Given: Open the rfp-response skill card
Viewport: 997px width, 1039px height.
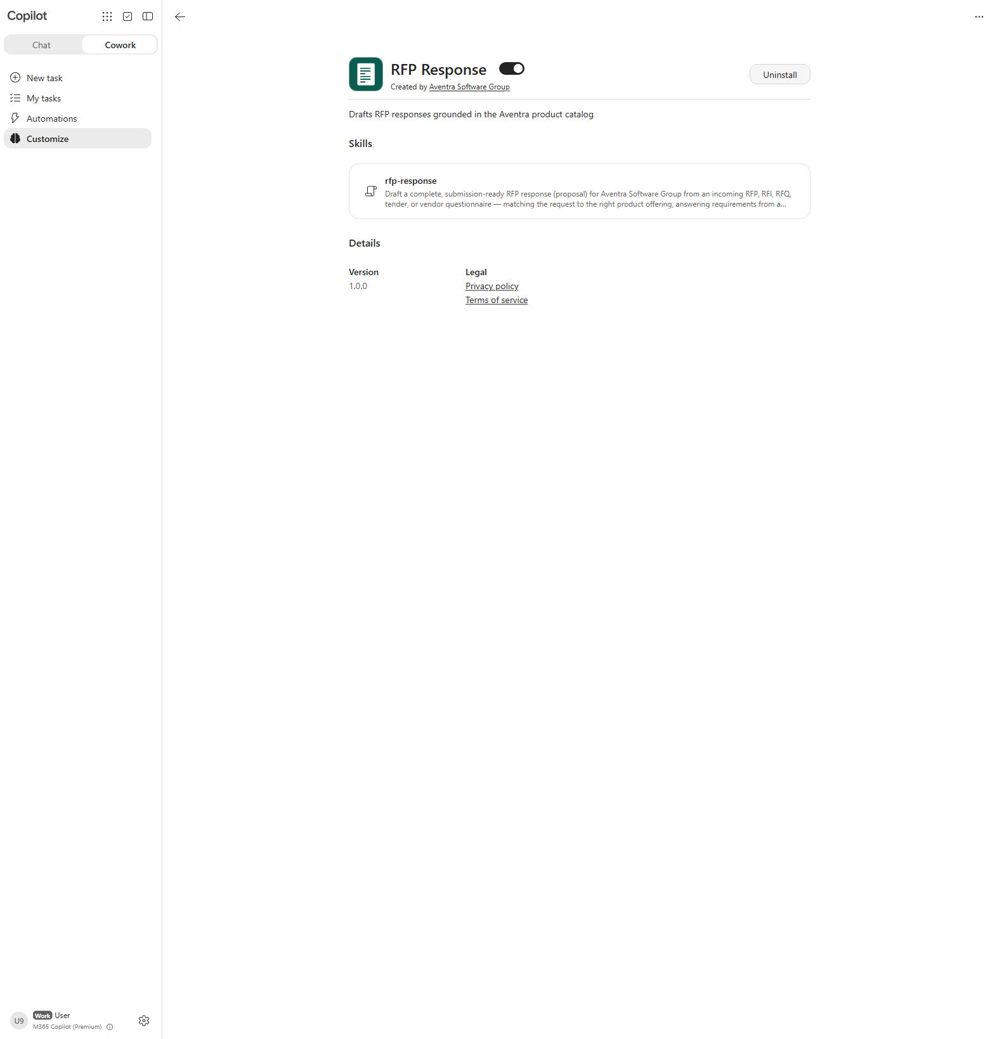Looking at the screenshot, I should [x=579, y=191].
